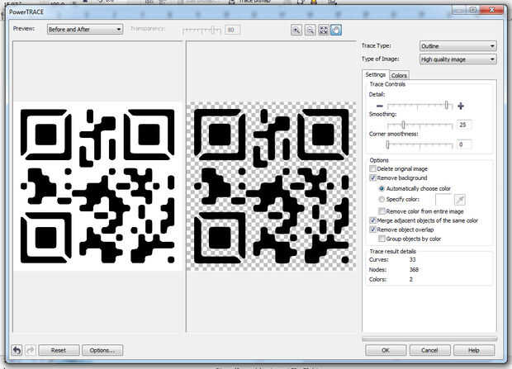Click the Detail slider handle
The image size is (512, 369).
tap(447, 105)
